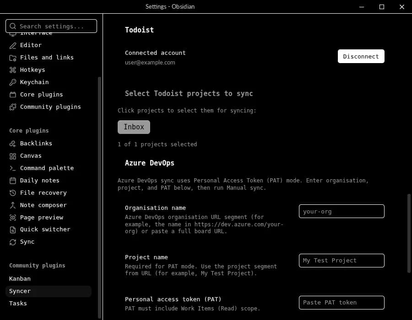
Task: Click the Canvas grid icon
Action: coord(13,156)
